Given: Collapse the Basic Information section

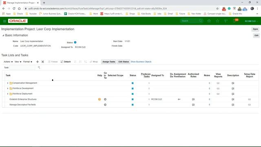Looking at the screenshot, I should tap(3, 36).
